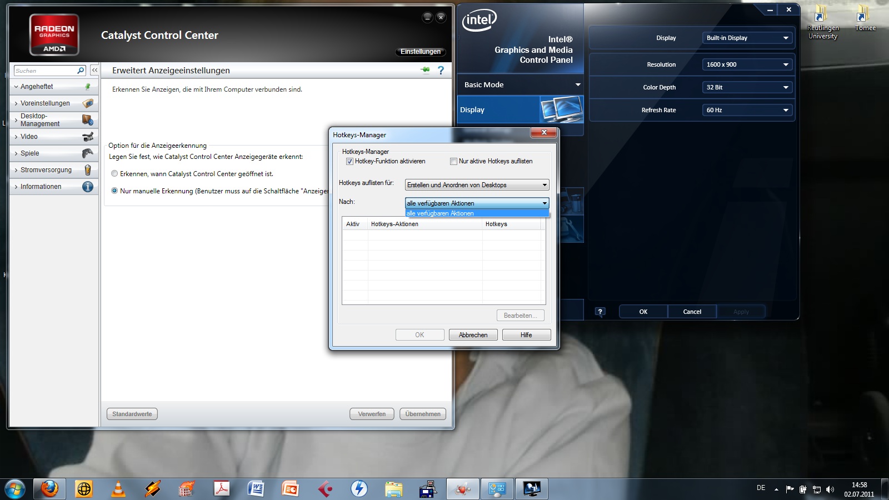Click the Voreinstellungen icon in the Catalyst sidebar
This screenshot has width=889, height=500.
coord(88,103)
